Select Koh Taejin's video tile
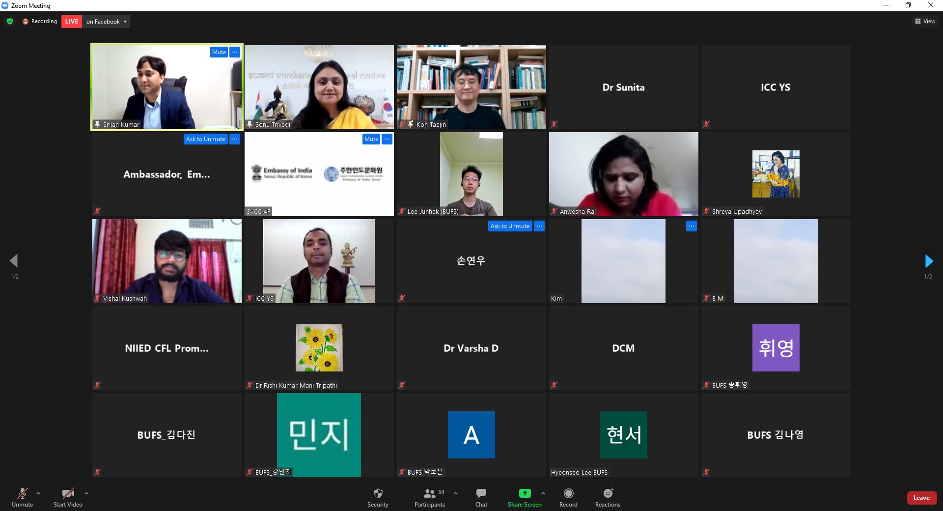The width and height of the screenshot is (943, 511). pos(471,87)
